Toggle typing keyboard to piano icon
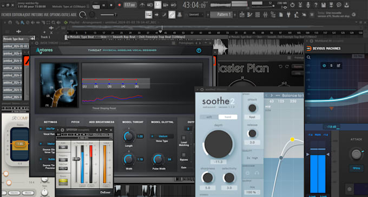This screenshot has width=368, height=197. [x=148, y=15]
